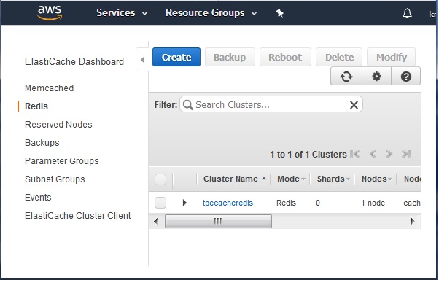Click '1 to 1 of 1 Clusters' text
Image resolution: width=439 pixels, height=283 pixels.
(308, 154)
